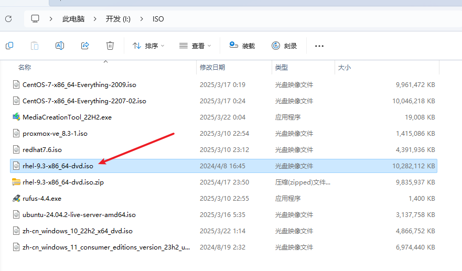Click the zipped folder icon of rhel-9.3-x86_64-dvd.iso.zip

coord(16,182)
